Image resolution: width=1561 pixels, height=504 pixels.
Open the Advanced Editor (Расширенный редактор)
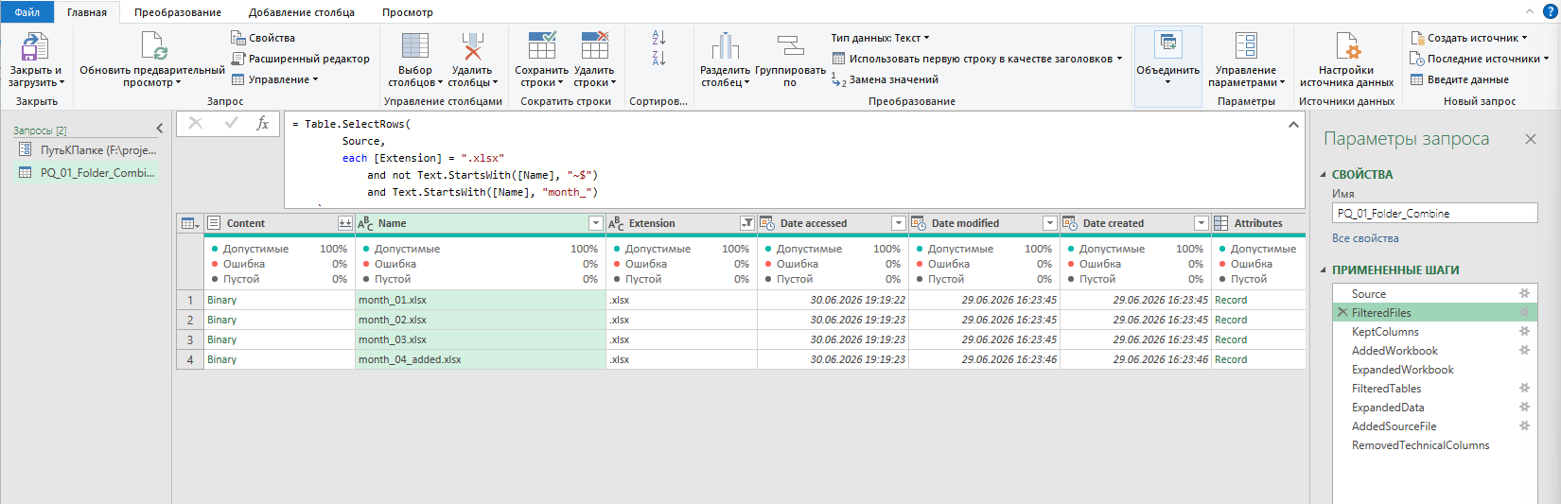point(300,59)
